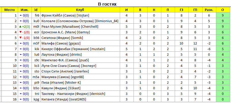Click blue arrow icon in Кипанга row
The image size is (231, 103).
click(21, 99)
